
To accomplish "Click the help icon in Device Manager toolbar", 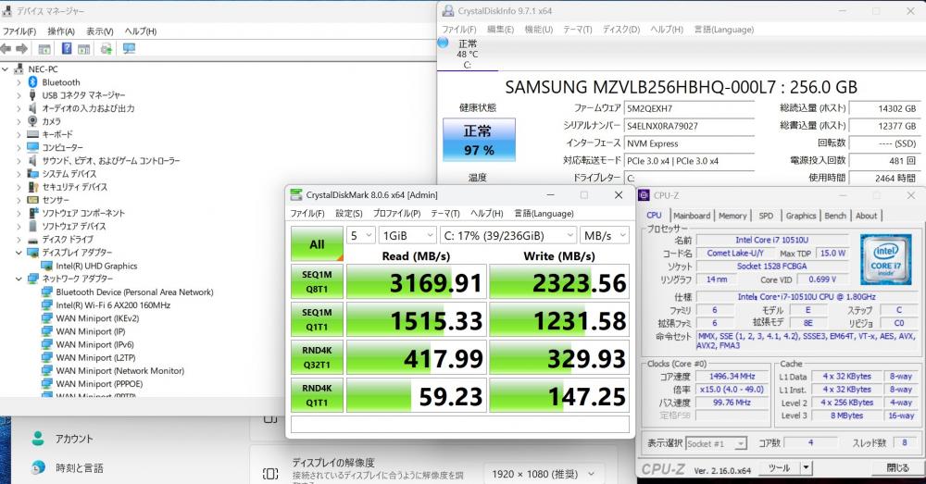I will tap(67, 48).
